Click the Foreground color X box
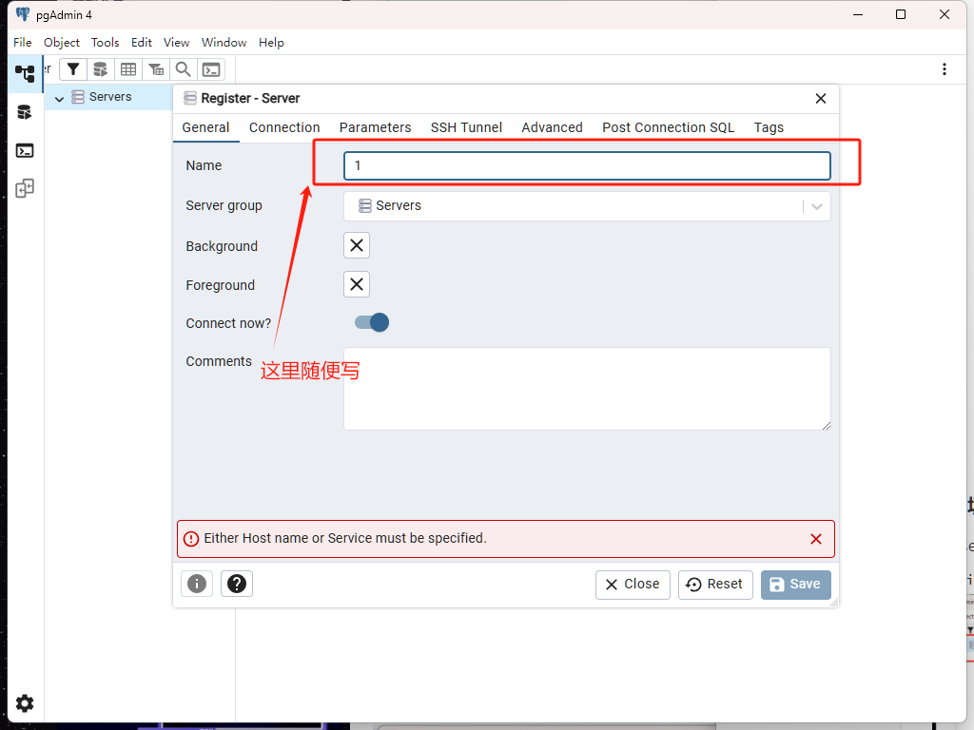 pyautogui.click(x=357, y=284)
